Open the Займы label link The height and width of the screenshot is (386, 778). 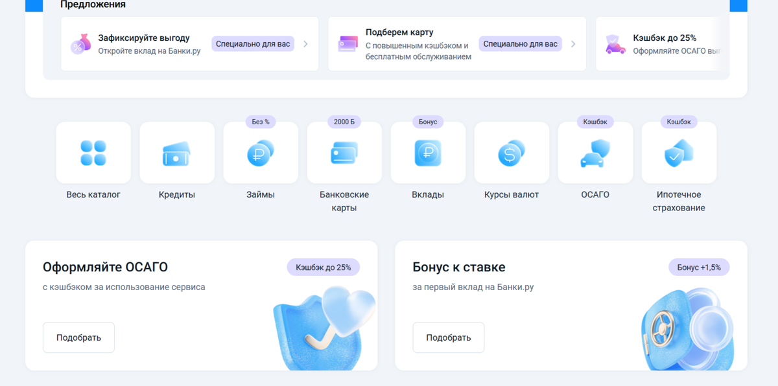pos(261,194)
